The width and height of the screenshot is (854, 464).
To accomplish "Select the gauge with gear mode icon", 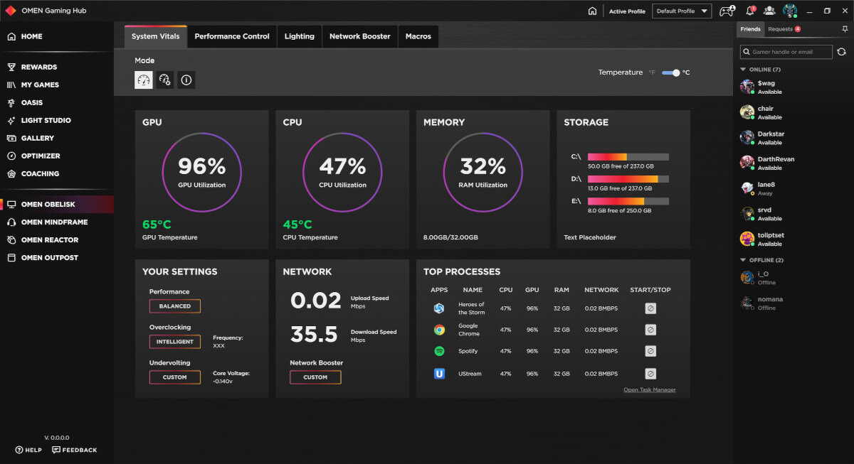I will point(164,80).
